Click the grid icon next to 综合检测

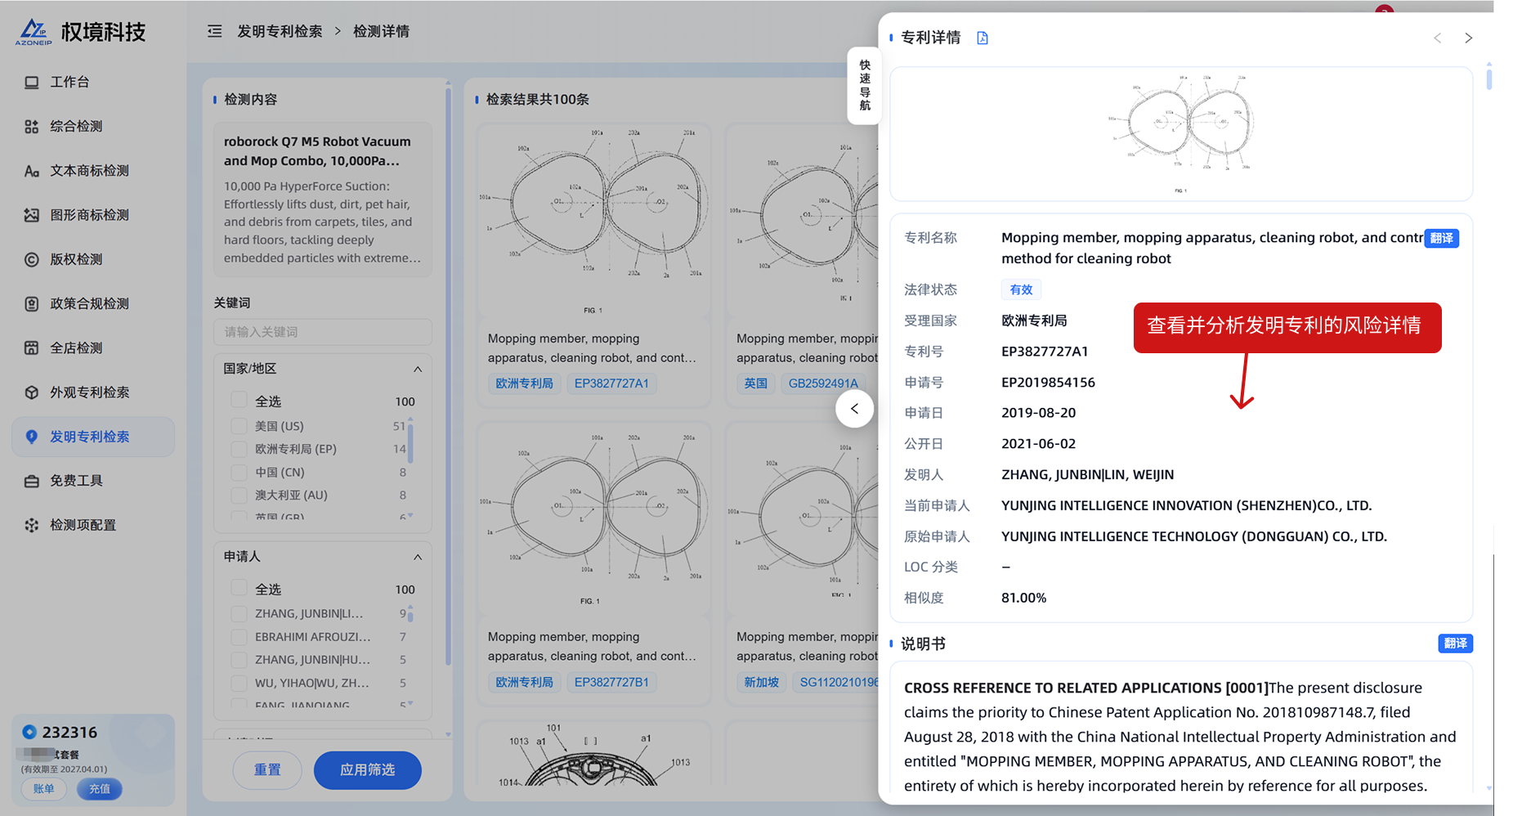(32, 127)
